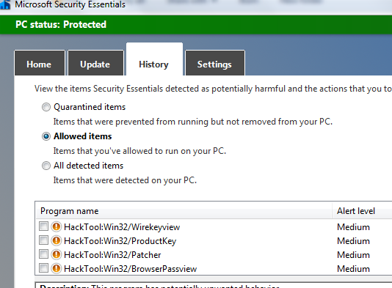The image size is (392, 288).
Task: Select the Allowed items radio button
Action: click(x=46, y=136)
